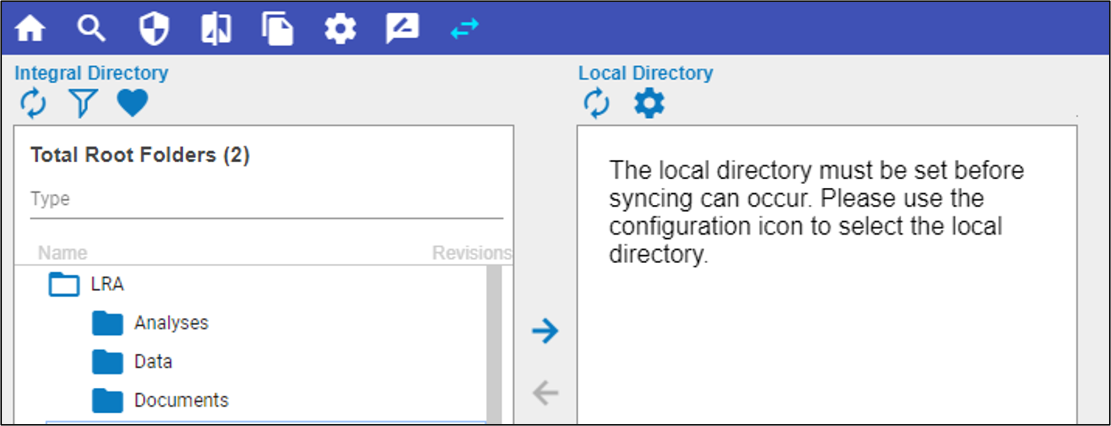Viewport: 1111px width, 426px height.
Task: Open the Search magnifier icon
Action: tap(91, 28)
